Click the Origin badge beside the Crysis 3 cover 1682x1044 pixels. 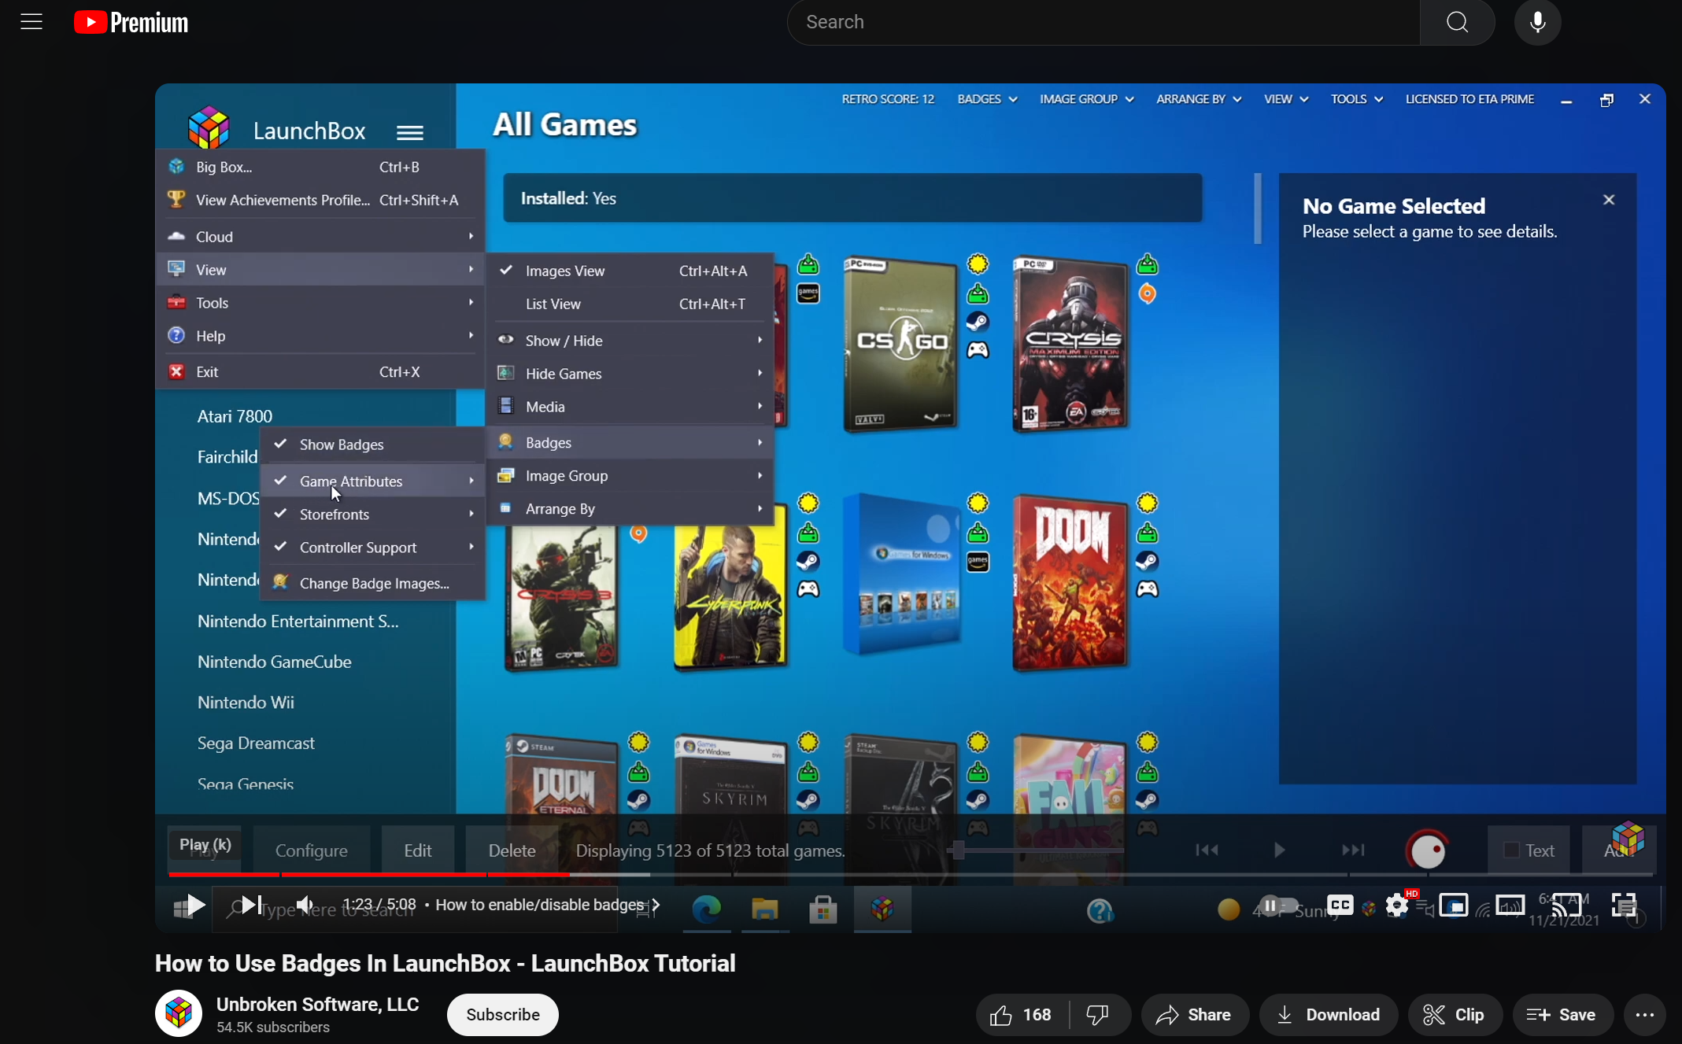pyautogui.click(x=638, y=534)
